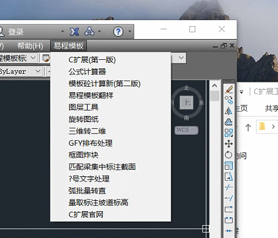Choose GFY排布处理 menu entry
Screen dimensions: 278x238
pos(110,143)
